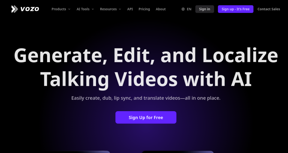Select the EN language label

[189, 9]
